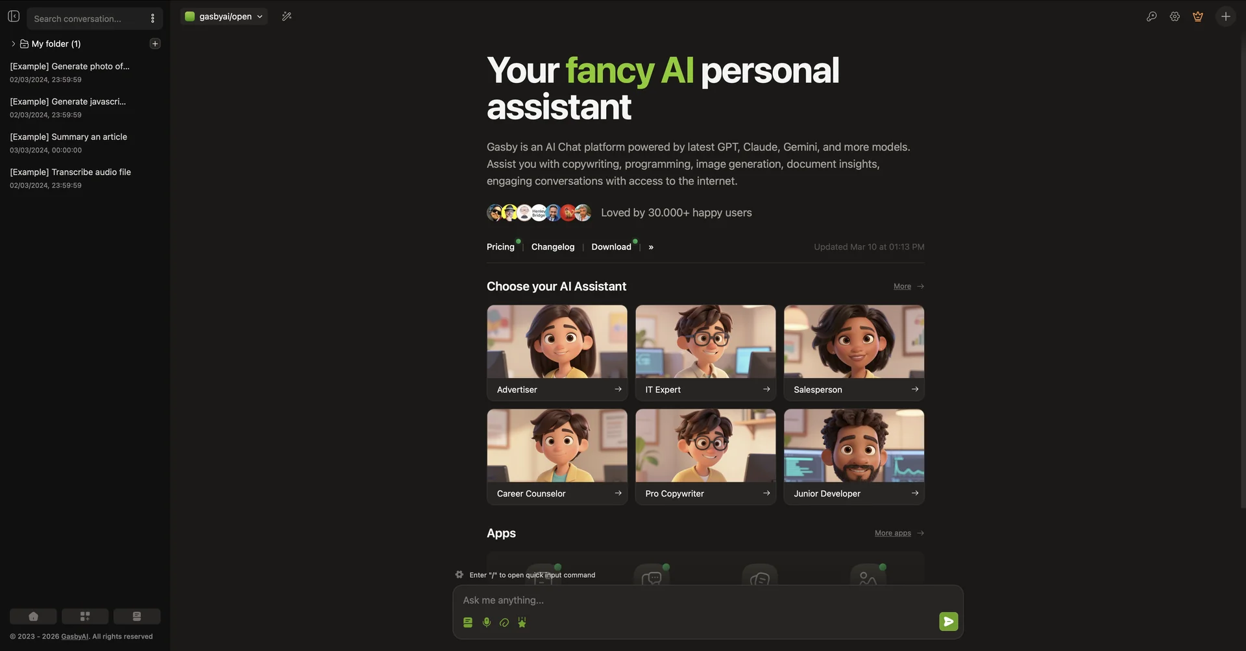
Task: Open settings with the top-right gear icon
Action: coord(1175,16)
